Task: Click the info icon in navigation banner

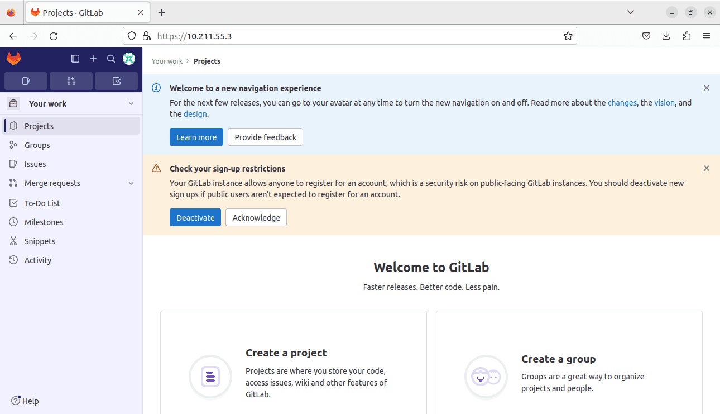Action: click(x=156, y=88)
